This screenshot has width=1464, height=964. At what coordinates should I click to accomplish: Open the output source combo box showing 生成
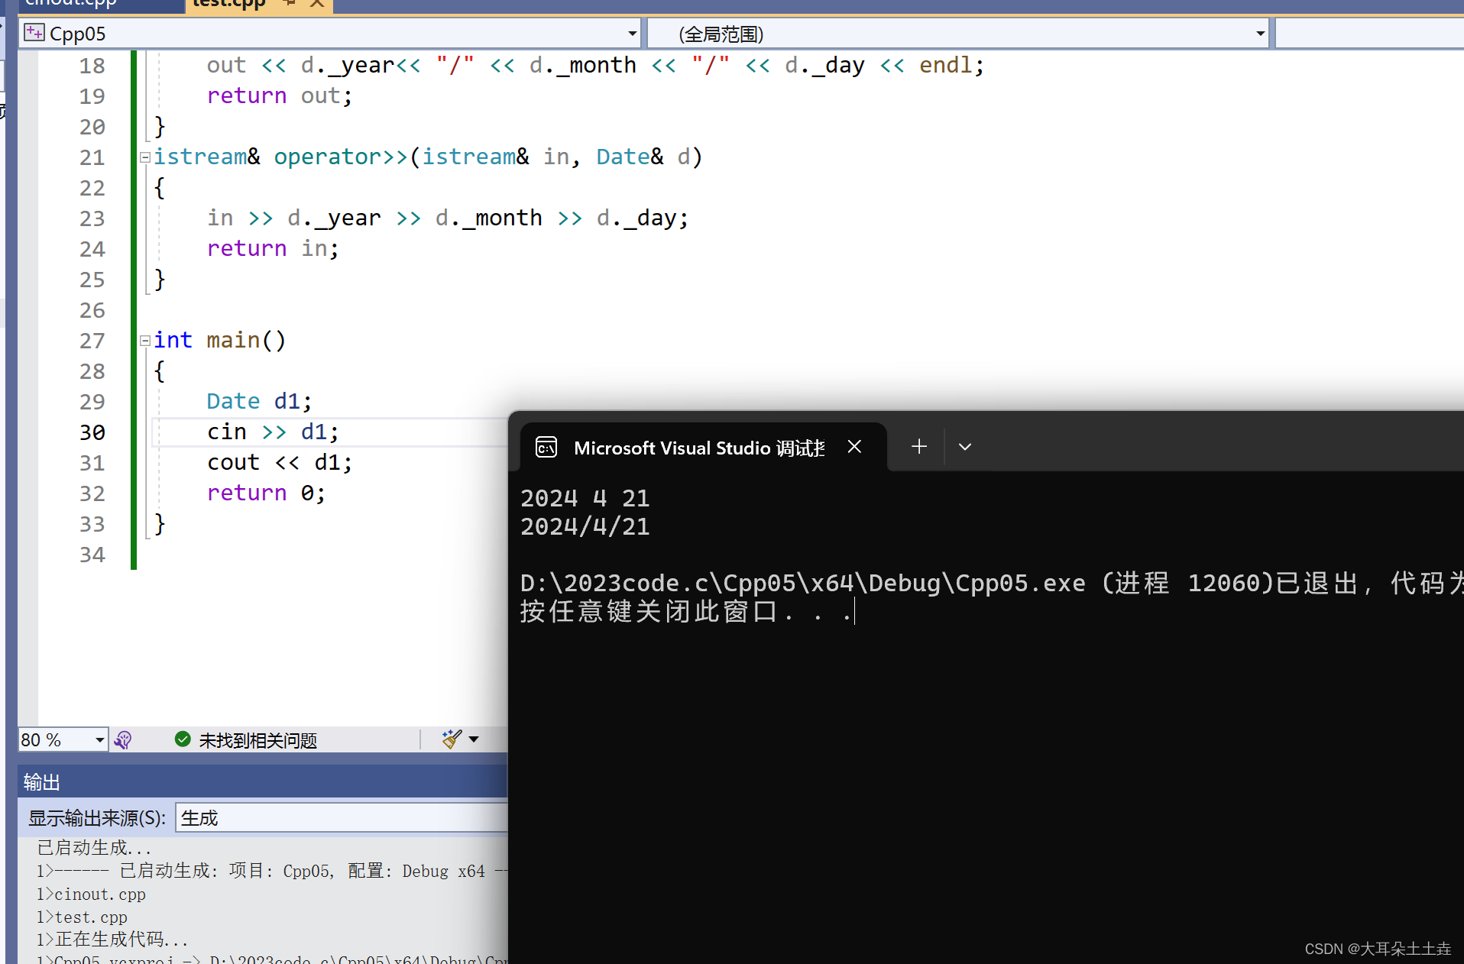[342, 818]
